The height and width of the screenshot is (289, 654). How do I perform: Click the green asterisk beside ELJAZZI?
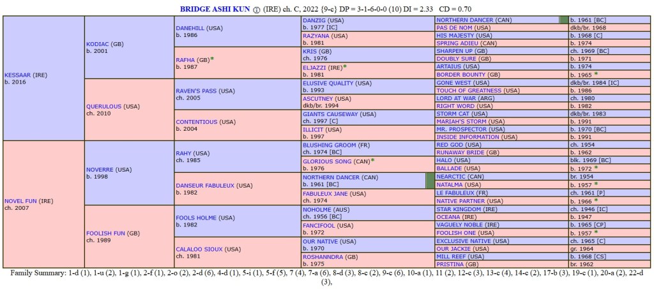(x=345, y=66)
